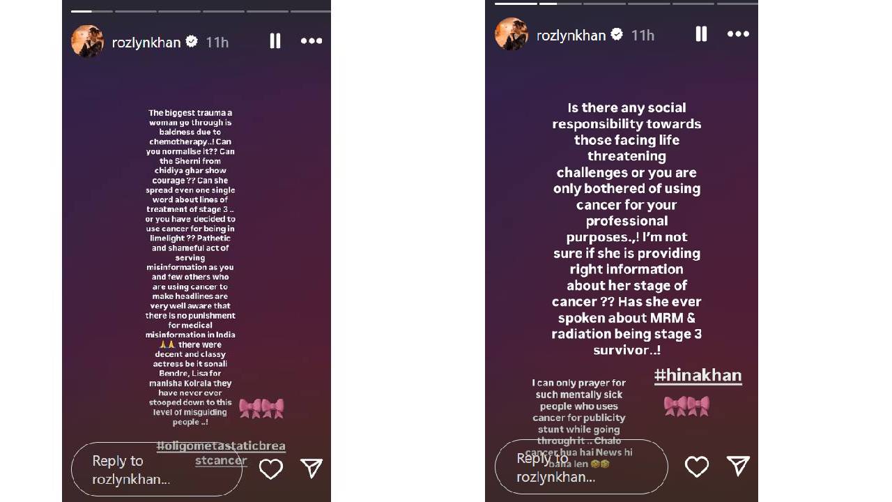This screenshot has width=892, height=502.
Task: Open more options on left story
Action: (x=312, y=41)
